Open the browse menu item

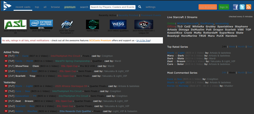click(x=55, y=7)
